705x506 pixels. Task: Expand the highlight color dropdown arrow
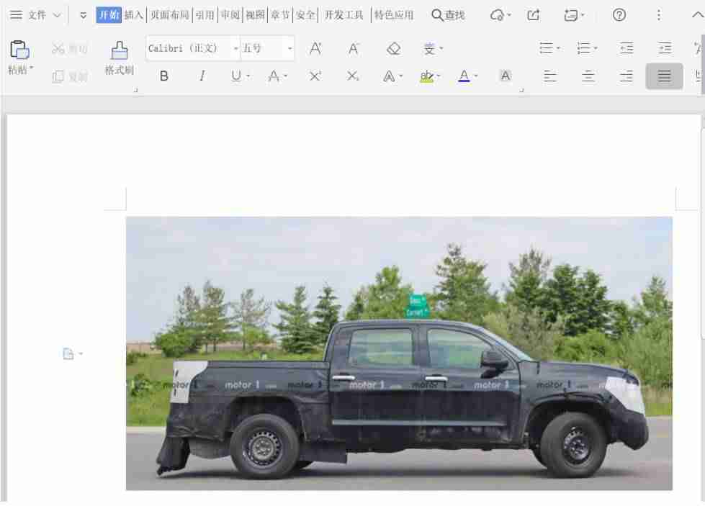(439, 76)
